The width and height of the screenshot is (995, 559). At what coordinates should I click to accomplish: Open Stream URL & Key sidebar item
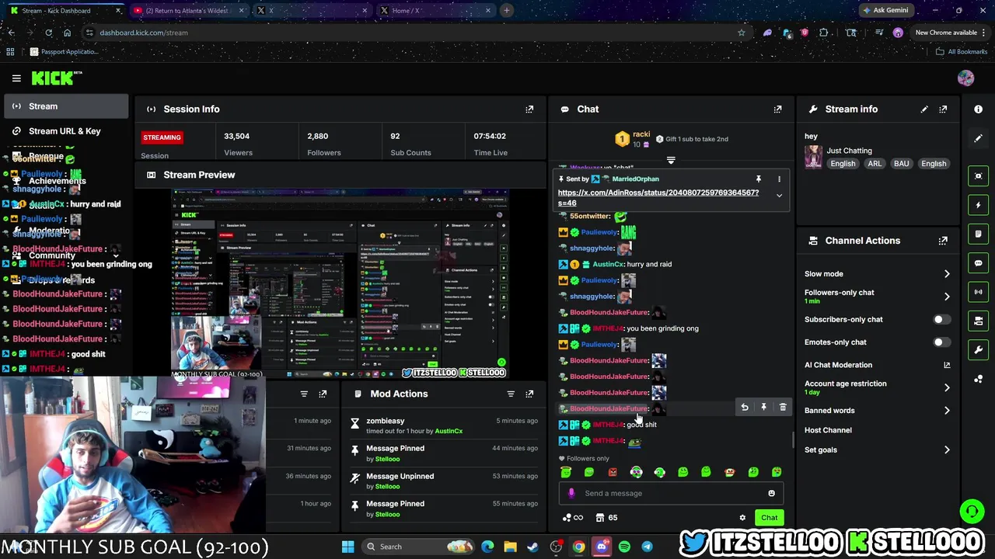(x=65, y=131)
